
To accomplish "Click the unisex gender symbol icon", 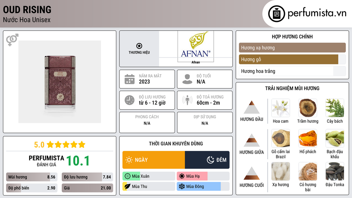I will pyautogui.click(x=12, y=40).
